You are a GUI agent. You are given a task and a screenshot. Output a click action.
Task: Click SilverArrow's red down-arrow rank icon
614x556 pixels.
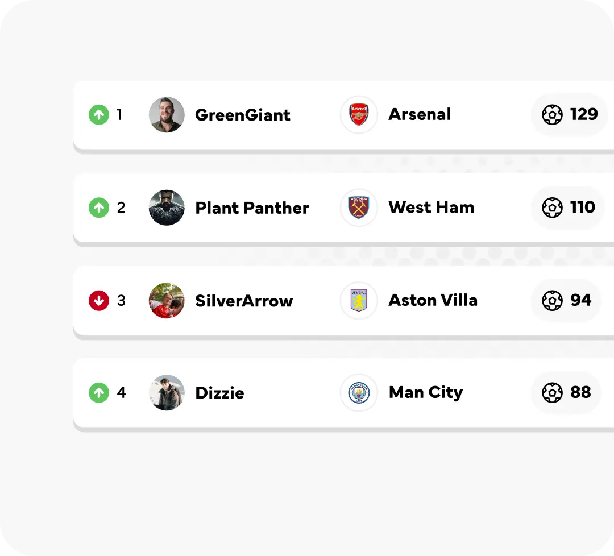coord(99,300)
